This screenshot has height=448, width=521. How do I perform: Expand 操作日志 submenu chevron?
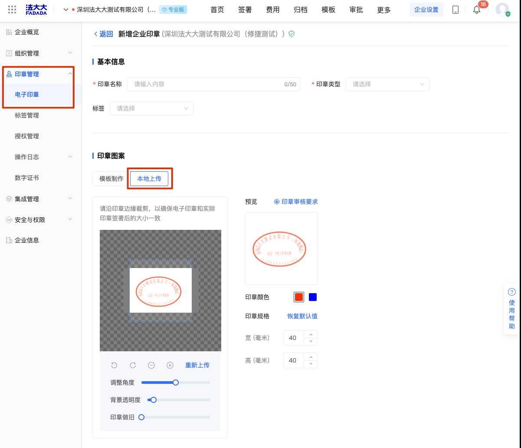click(x=70, y=157)
